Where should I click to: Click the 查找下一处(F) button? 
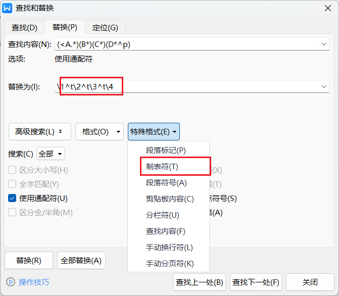(255, 282)
